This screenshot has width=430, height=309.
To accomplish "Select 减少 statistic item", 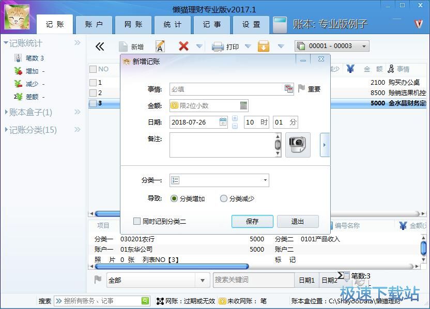I will coord(29,84).
